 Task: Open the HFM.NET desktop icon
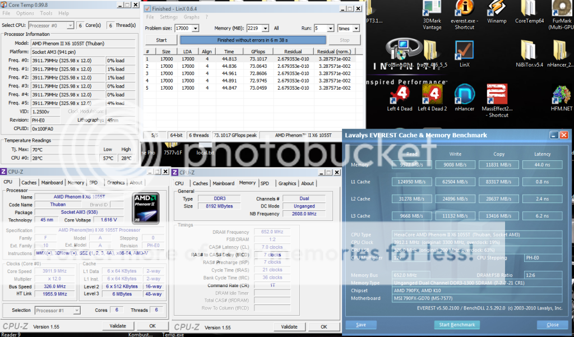pyautogui.click(x=562, y=98)
